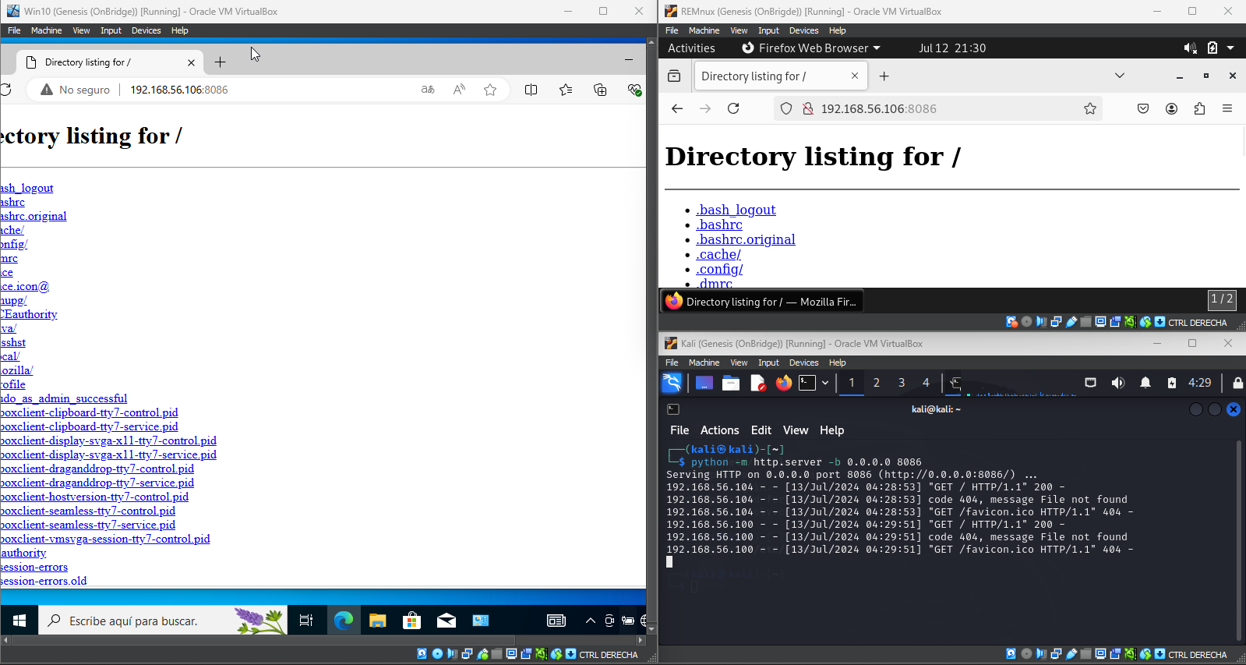
Task: Open Mail from Windows taskbar
Action: tap(447, 621)
